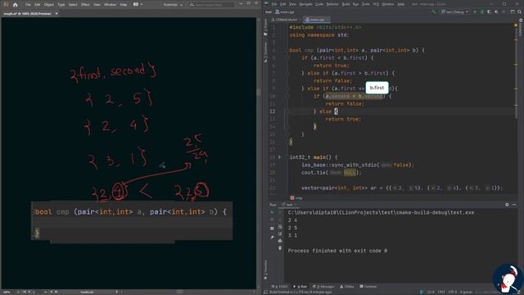Open test | Debug run configuration dropdown

pos(455,11)
